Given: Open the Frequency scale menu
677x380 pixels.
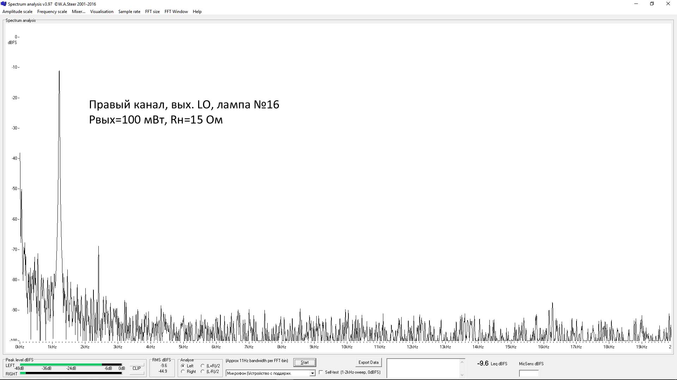Looking at the screenshot, I should [x=52, y=12].
